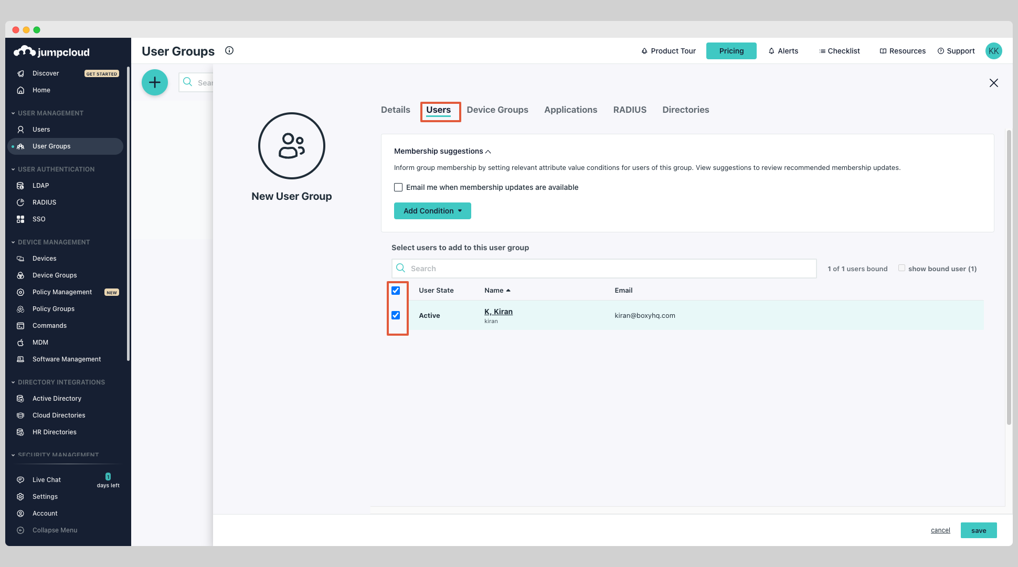1018x567 pixels.
Task: Toggle the show bound user checkbox
Action: pos(902,268)
